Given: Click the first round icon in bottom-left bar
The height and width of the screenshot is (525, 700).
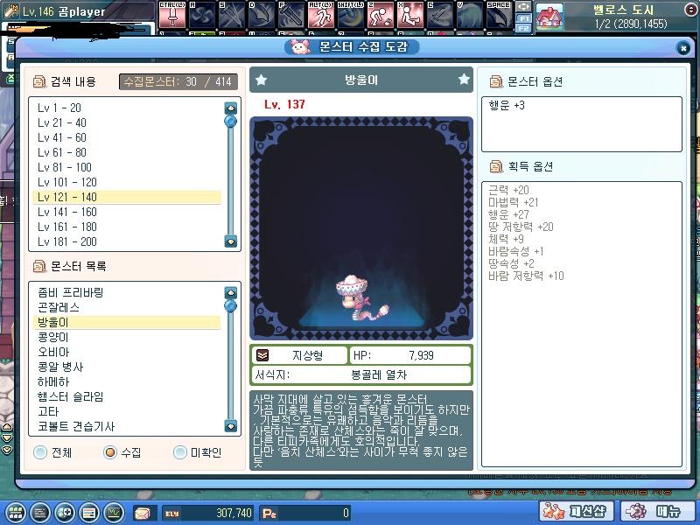Looking at the screenshot, I should [x=15, y=513].
